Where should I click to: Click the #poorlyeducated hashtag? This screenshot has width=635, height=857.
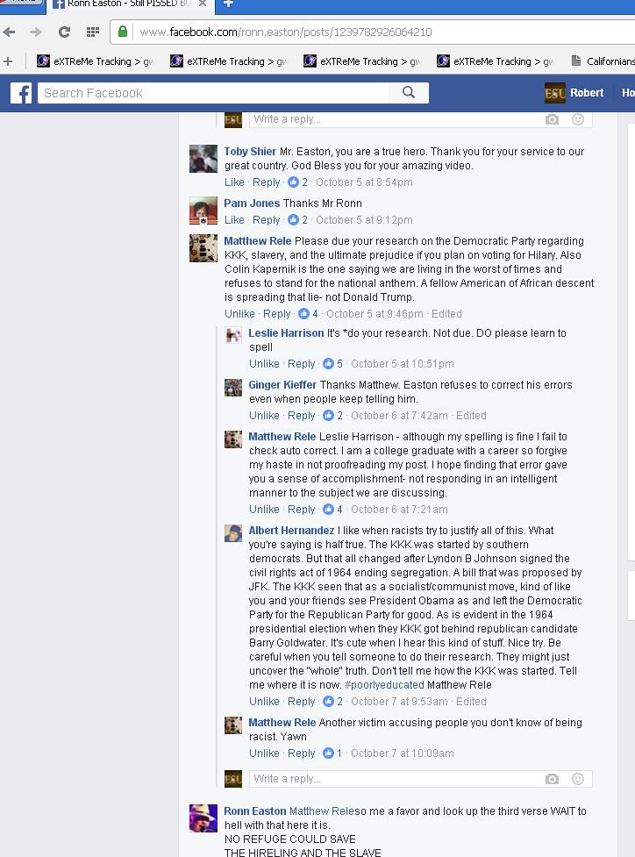[x=384, y=685]
